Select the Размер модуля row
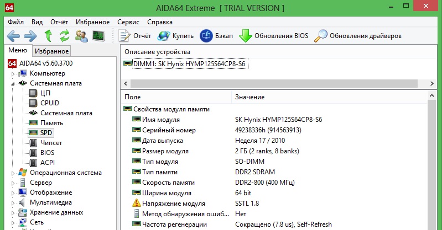This screenshot has height=230, width=442. 165,151
